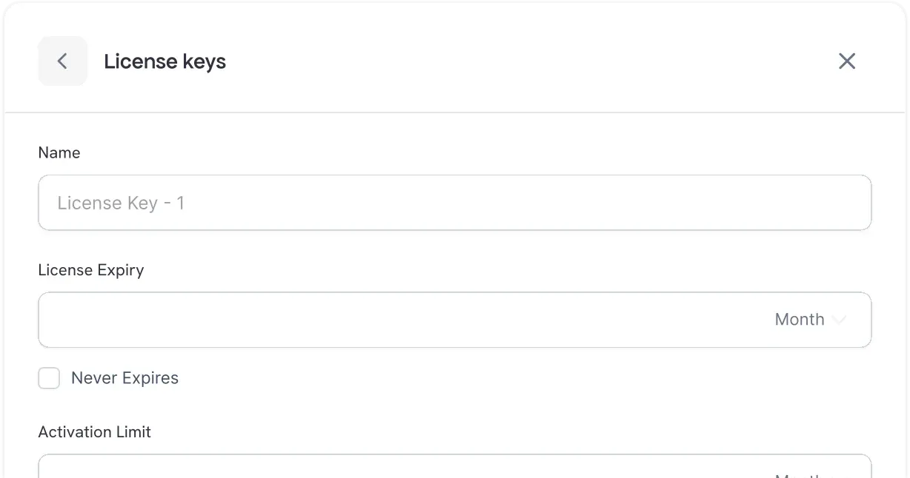Click the "License Expiry" field label
The image size is (910, 478).
coord(91,270)
